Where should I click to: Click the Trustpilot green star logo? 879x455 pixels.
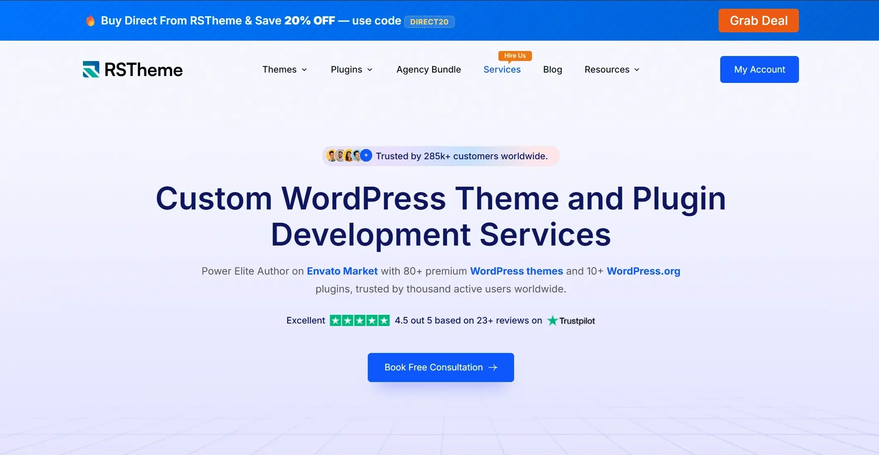(x=552, y=321)
